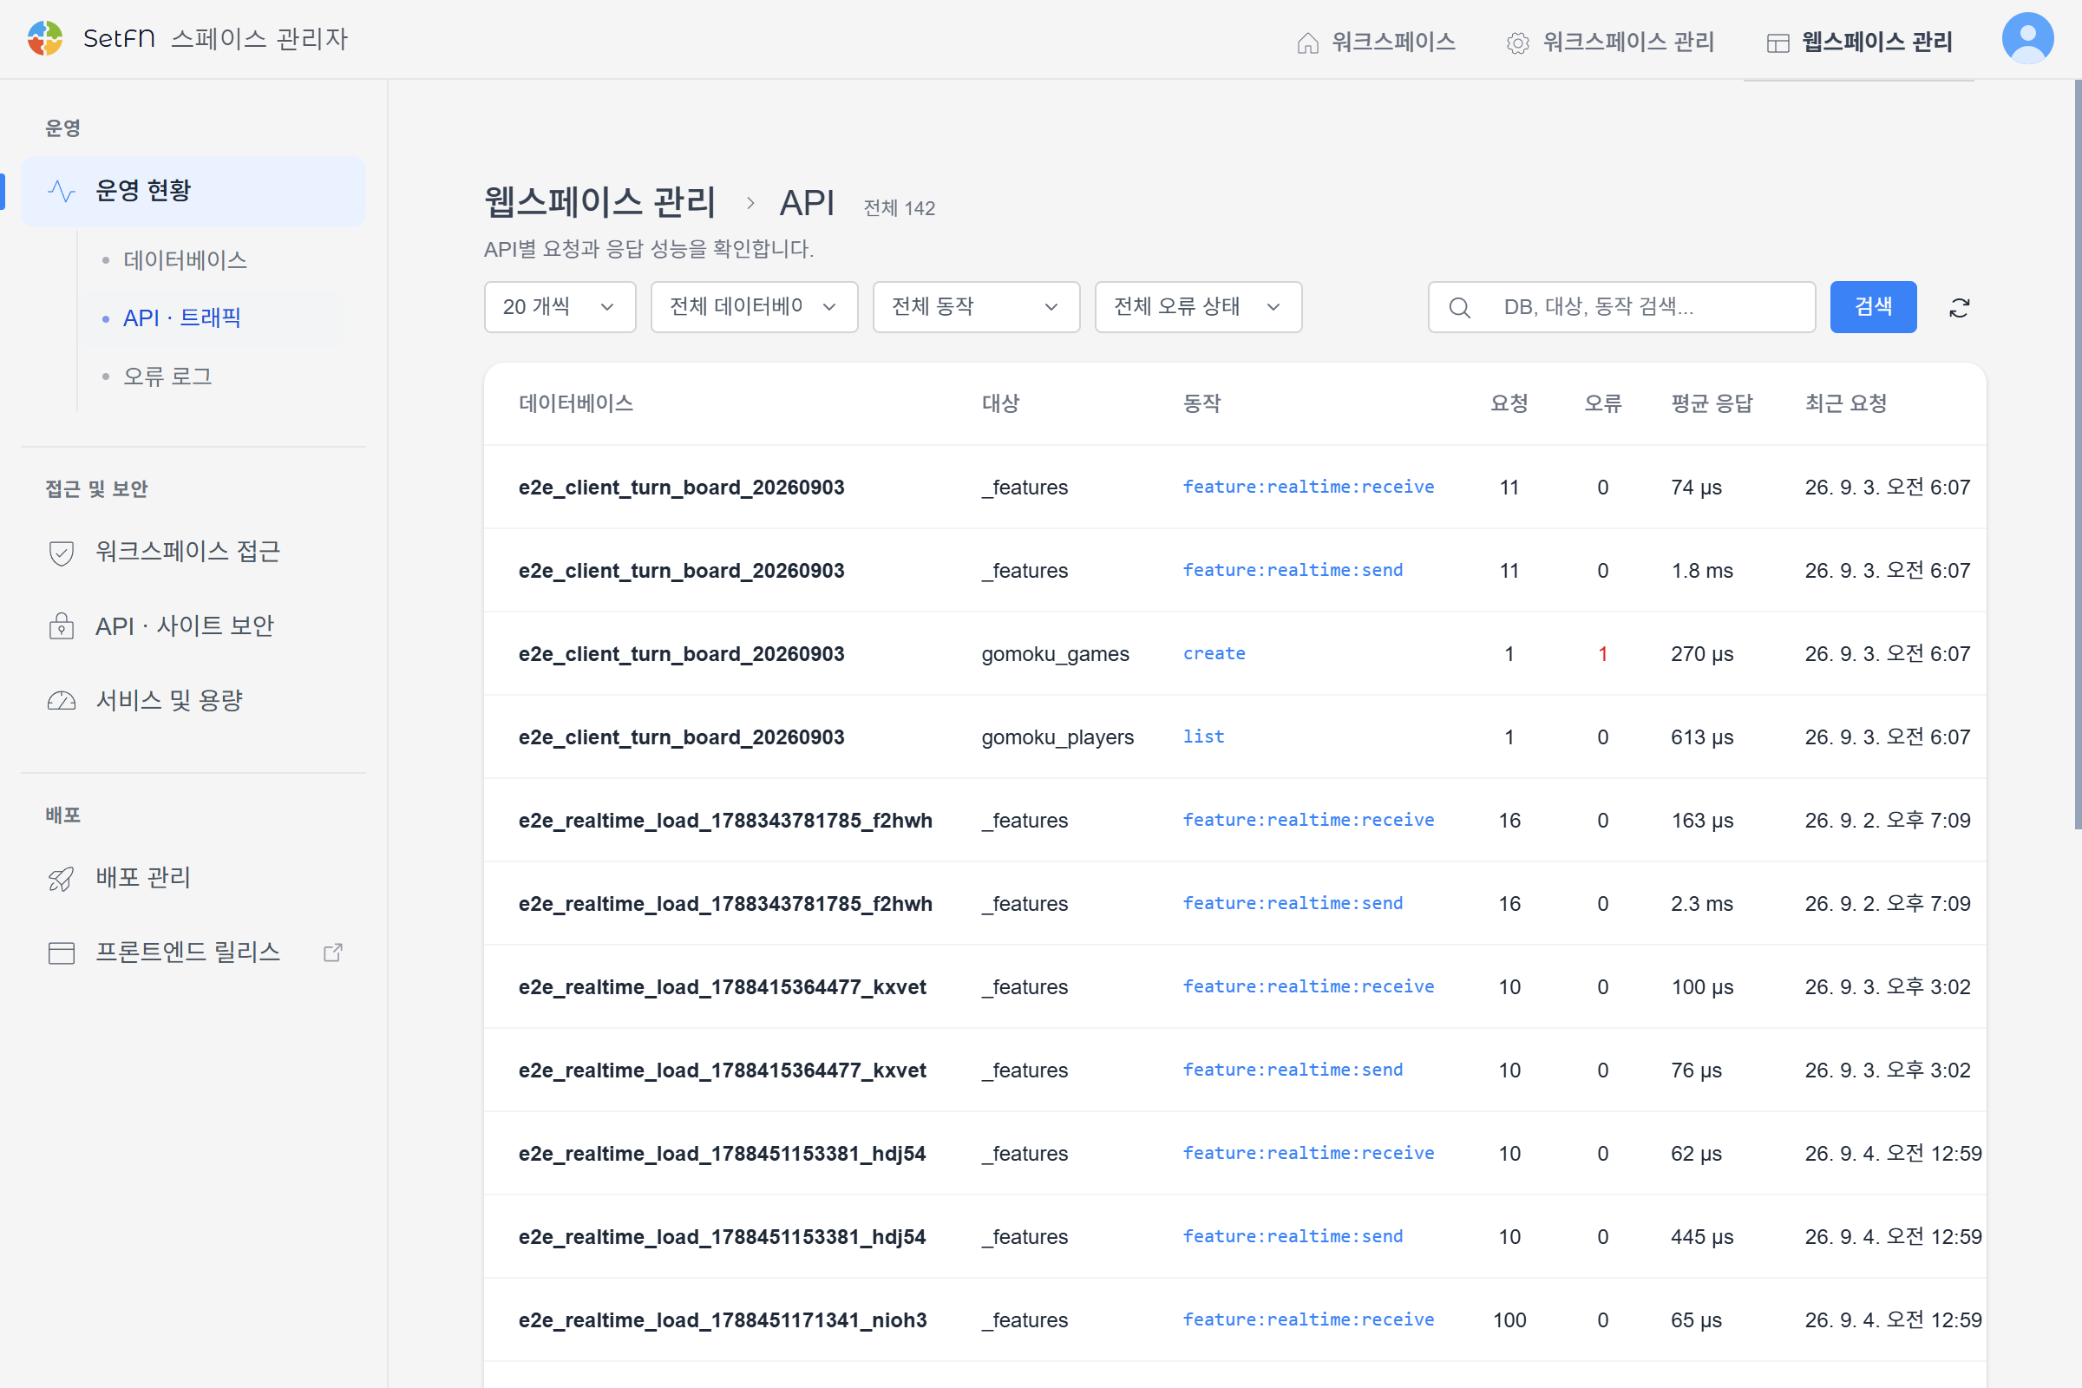Click the window icon for 프론트엔드 릴리스
Image resolution: width=2082 pixels, height=1388 pixels.
pos(61,953)
